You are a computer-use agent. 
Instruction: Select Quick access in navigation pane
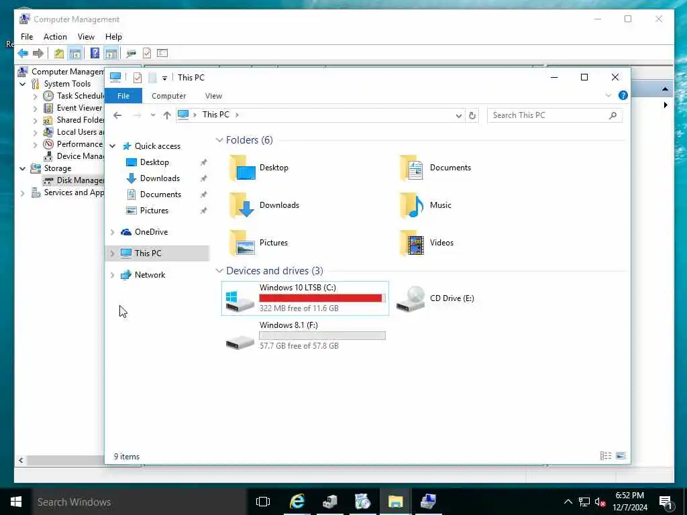click(x=157, y=146)
